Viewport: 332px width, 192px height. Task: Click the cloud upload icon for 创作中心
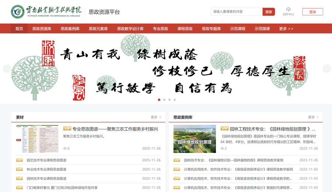click(288, 9)
